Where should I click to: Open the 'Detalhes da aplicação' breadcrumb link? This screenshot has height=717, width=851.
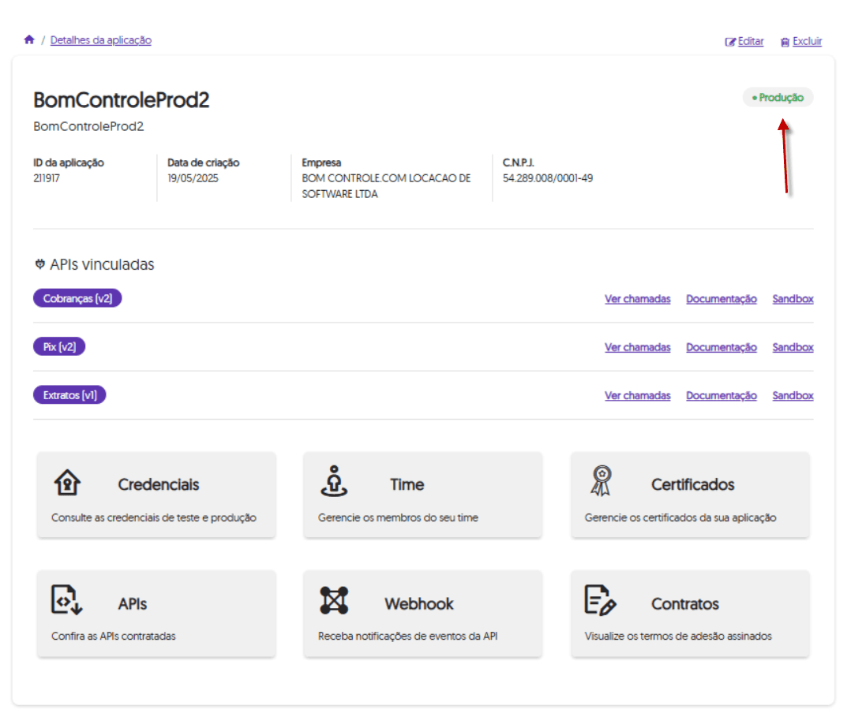click(101, 40)
